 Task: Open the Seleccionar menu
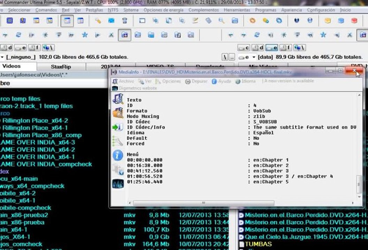(x=19, y=10)
